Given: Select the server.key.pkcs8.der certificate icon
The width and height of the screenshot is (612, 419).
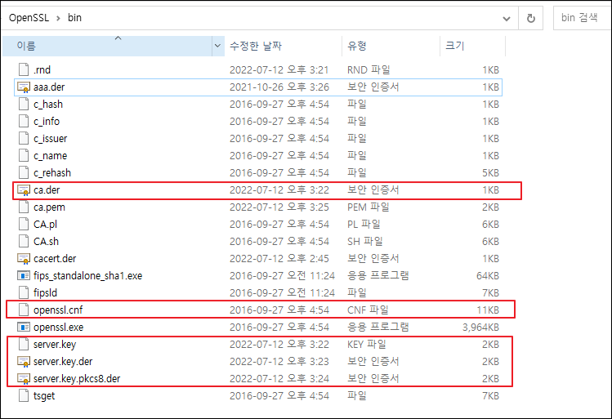Looking at the screenshot, I should 24,379.
